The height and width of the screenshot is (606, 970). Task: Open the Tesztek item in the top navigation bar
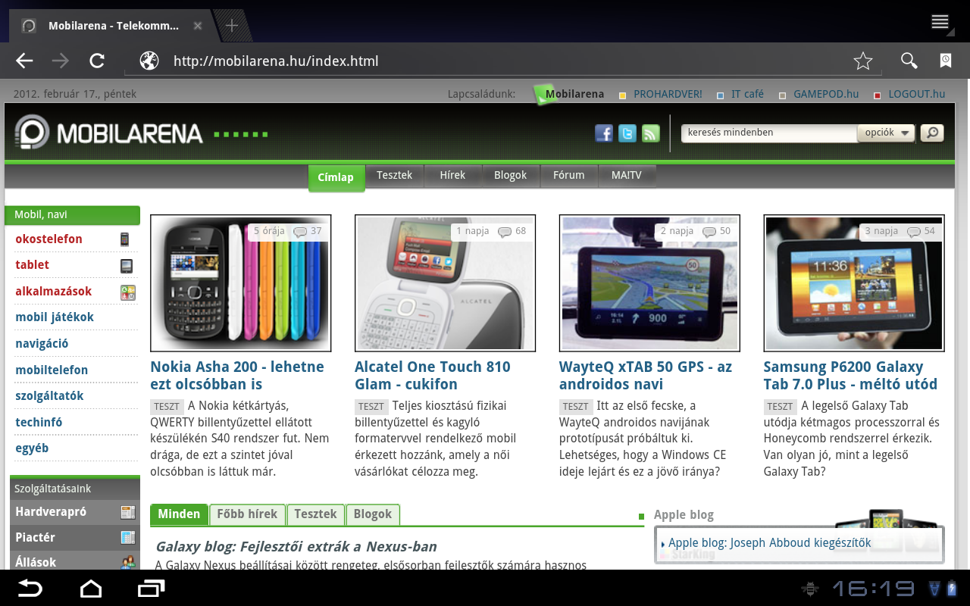395,175
